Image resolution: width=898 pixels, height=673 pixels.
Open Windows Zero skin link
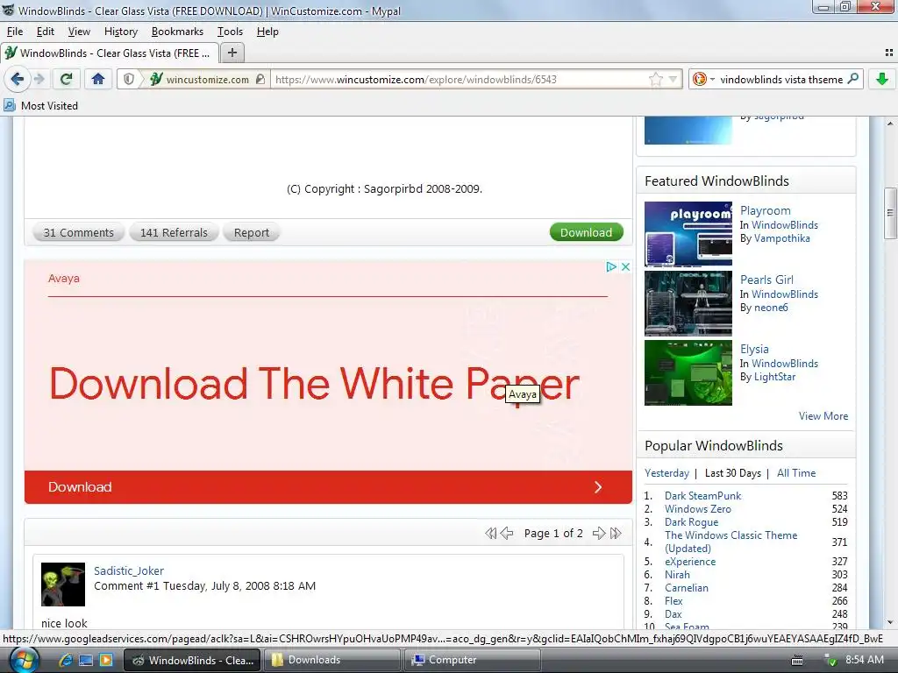click(x=697, y=509)
